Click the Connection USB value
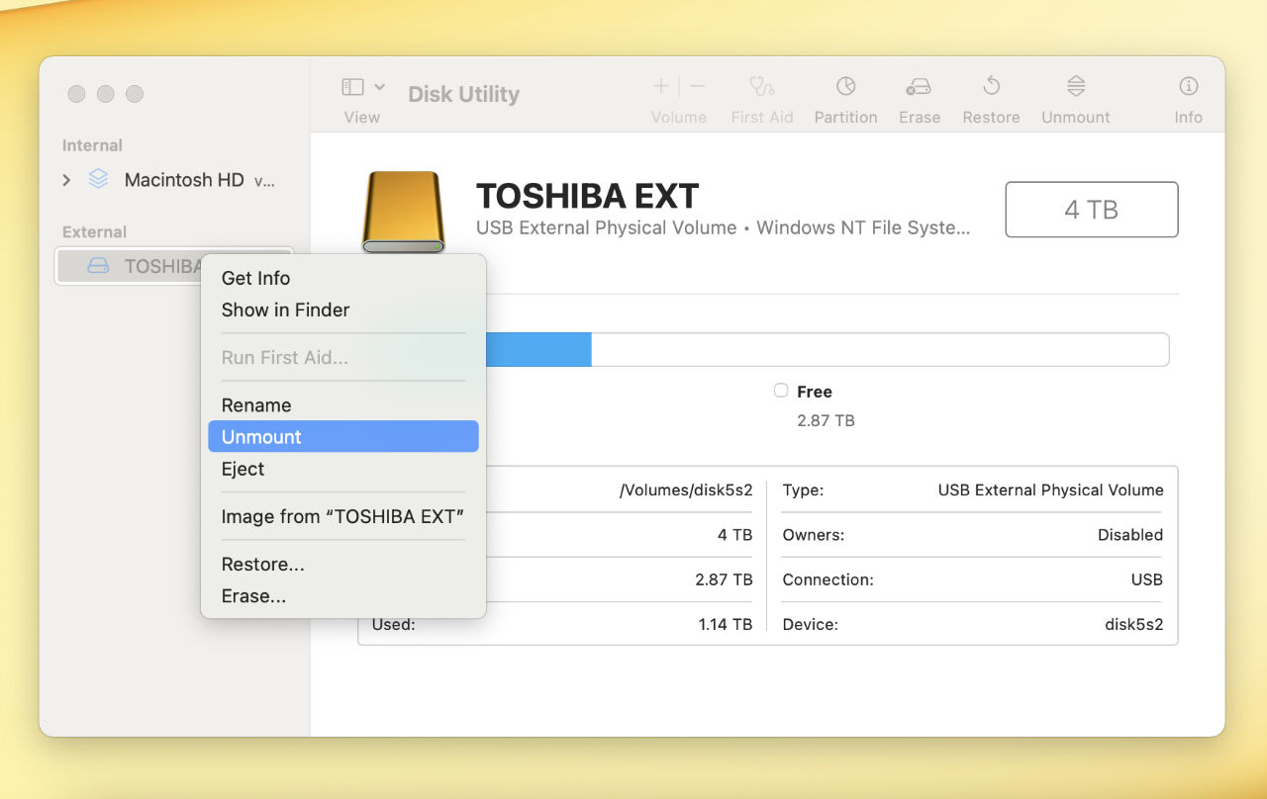The image size is (1267, 799). 1147,579
